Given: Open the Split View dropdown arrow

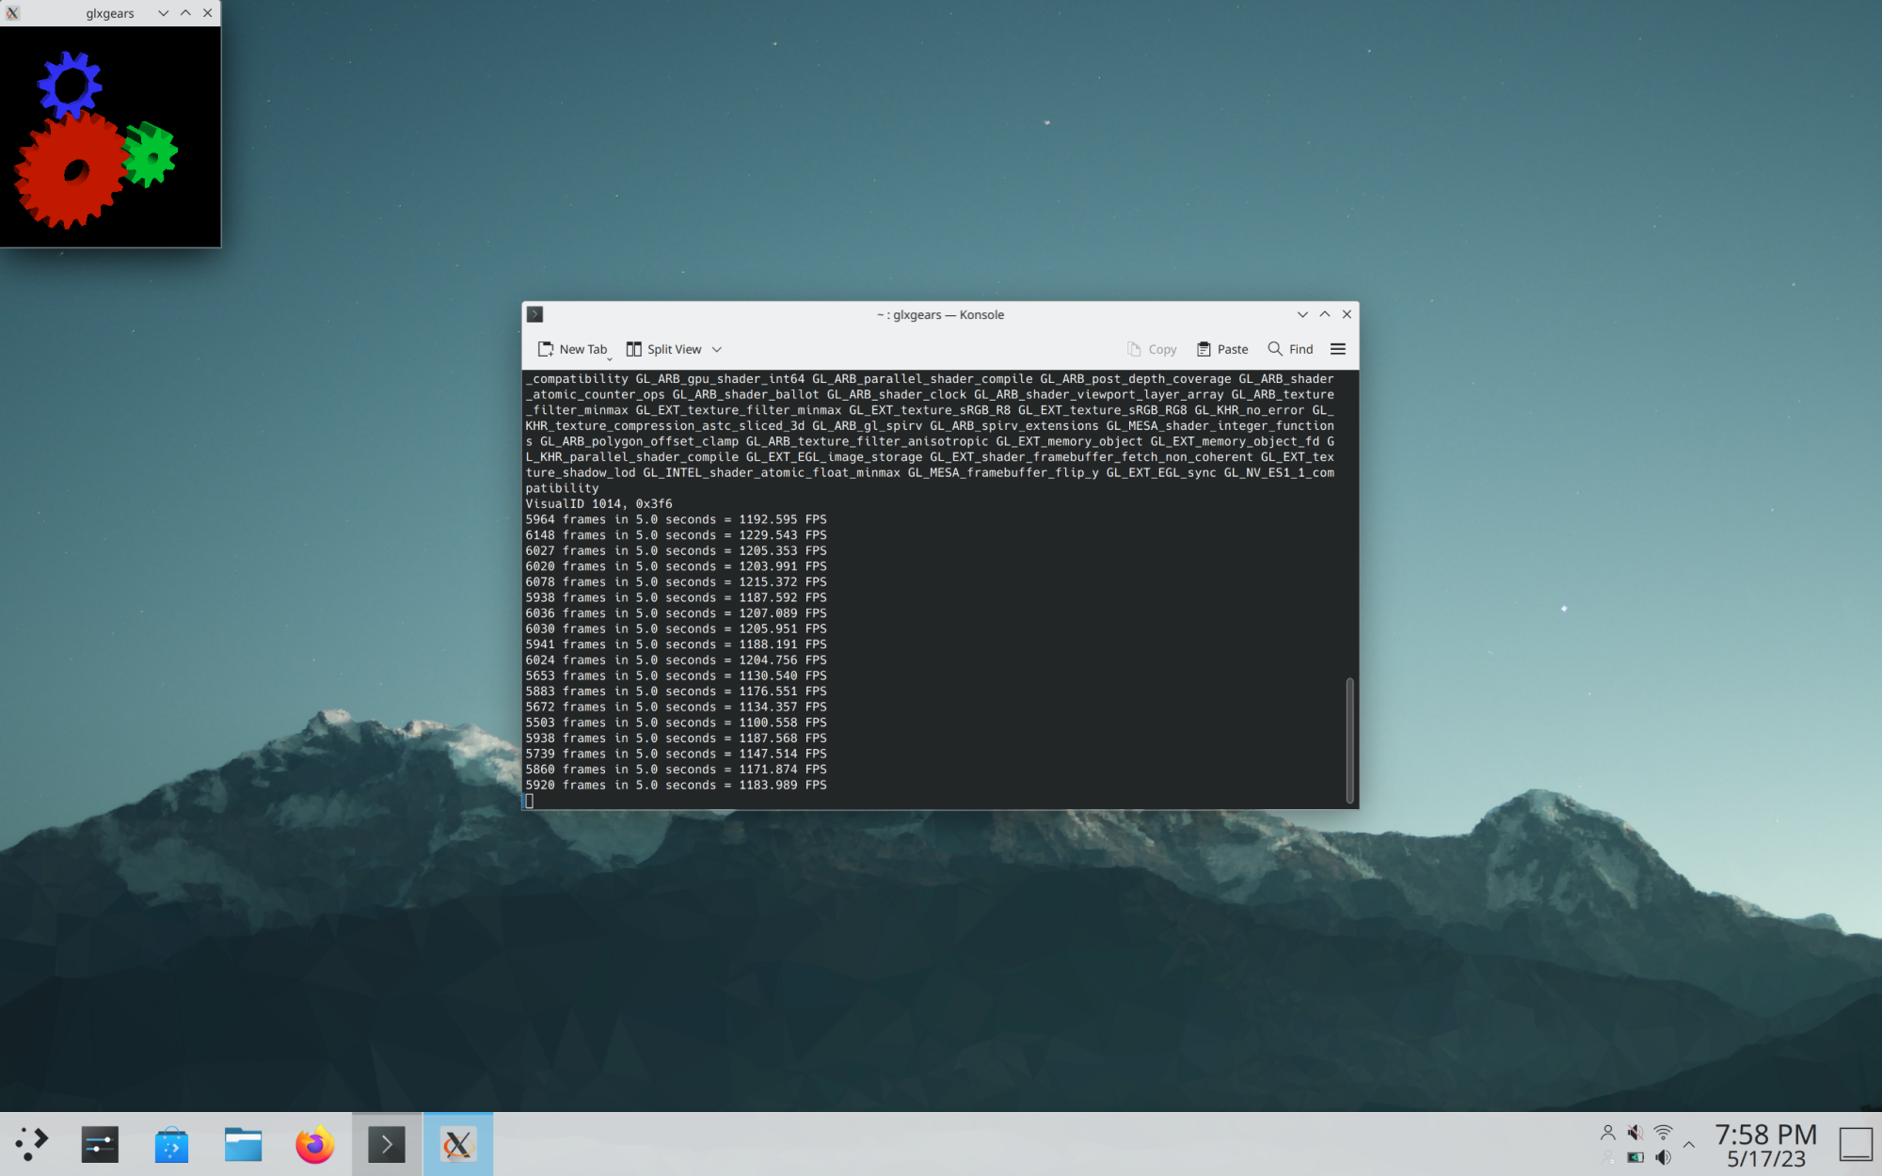Looking at the screenshot, I should [x=717, y=349].
